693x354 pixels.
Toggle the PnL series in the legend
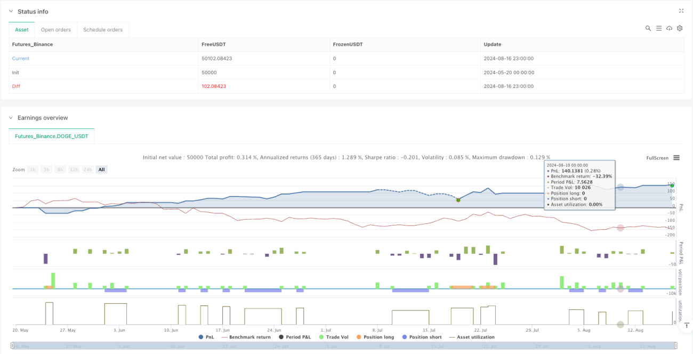coord(207,337)
